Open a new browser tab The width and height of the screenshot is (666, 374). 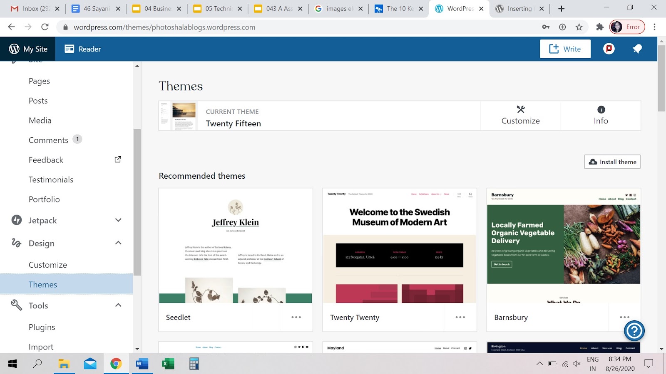561,9
